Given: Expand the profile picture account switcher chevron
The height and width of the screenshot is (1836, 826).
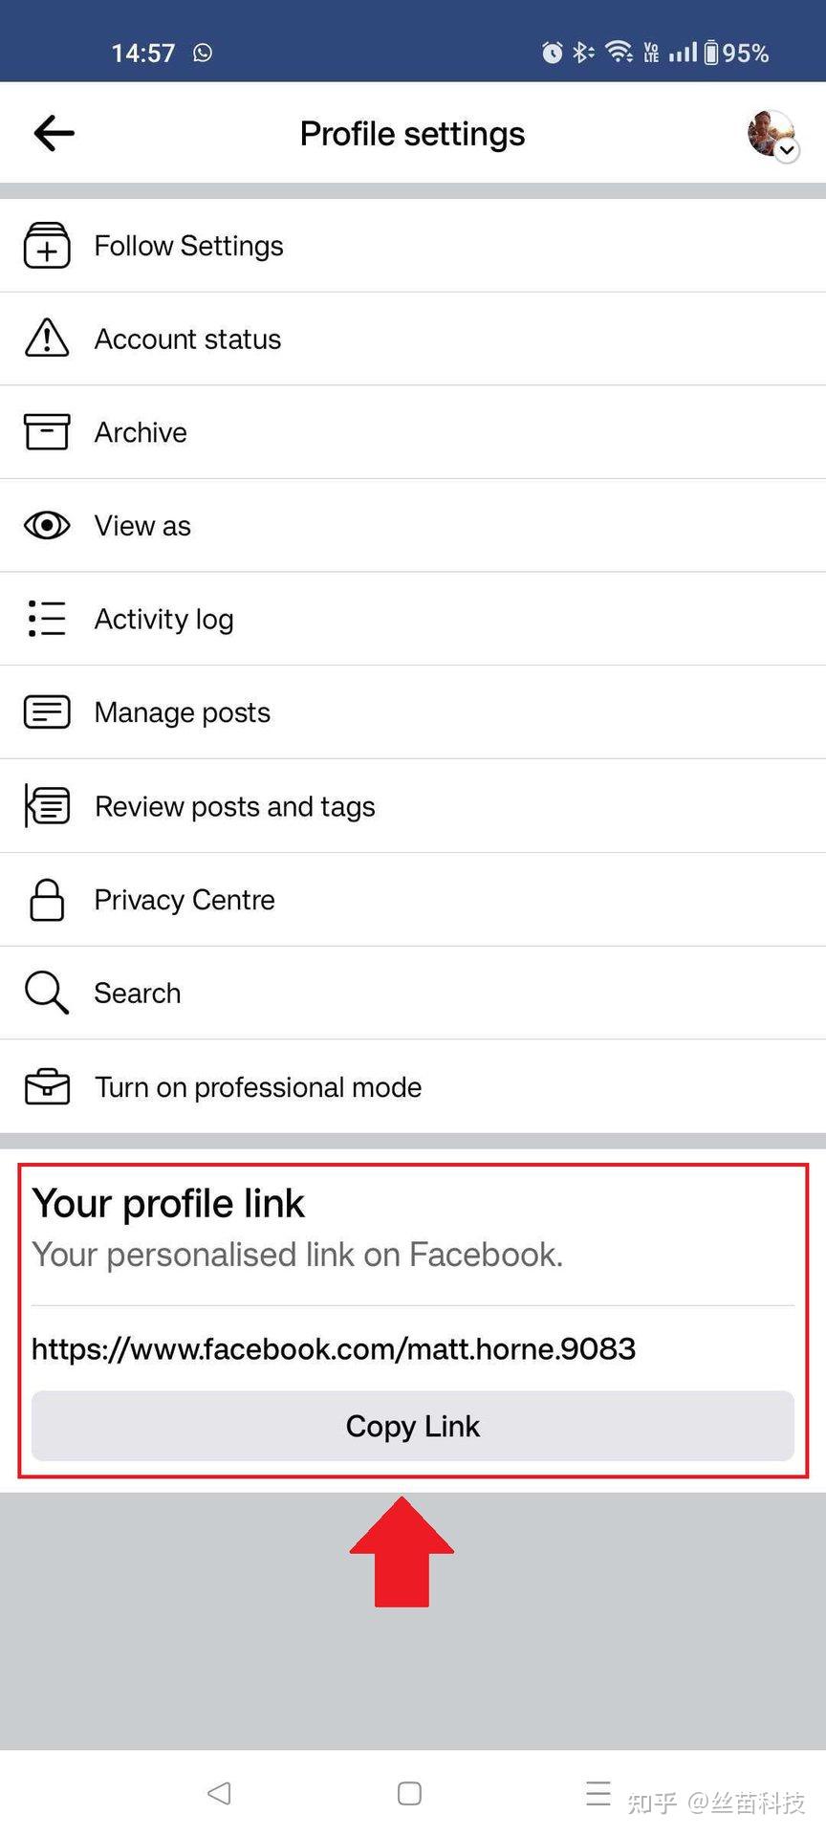Looking at the screenshot, I should (787, 151).
